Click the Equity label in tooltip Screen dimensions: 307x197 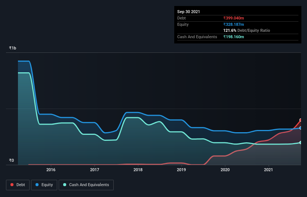[x=183, y=24]
